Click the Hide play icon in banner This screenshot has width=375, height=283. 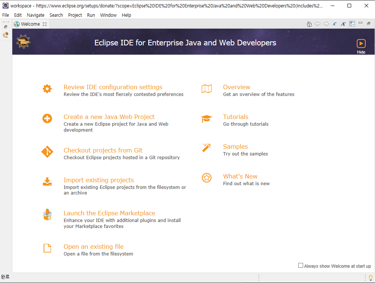(361, 44)
